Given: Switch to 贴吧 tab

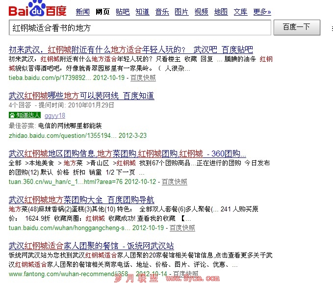Looking at the screenshot, I should pos(123,11).
